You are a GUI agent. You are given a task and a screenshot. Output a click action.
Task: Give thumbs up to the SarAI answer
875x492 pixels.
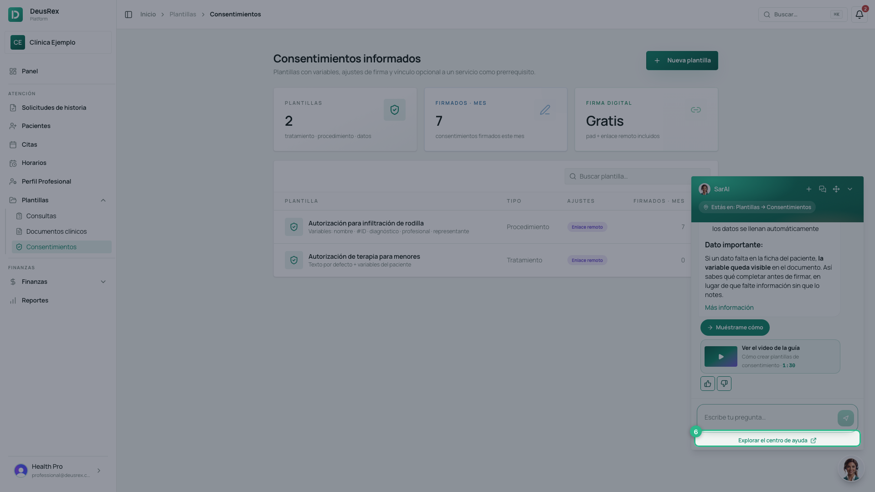pos(708,384)
